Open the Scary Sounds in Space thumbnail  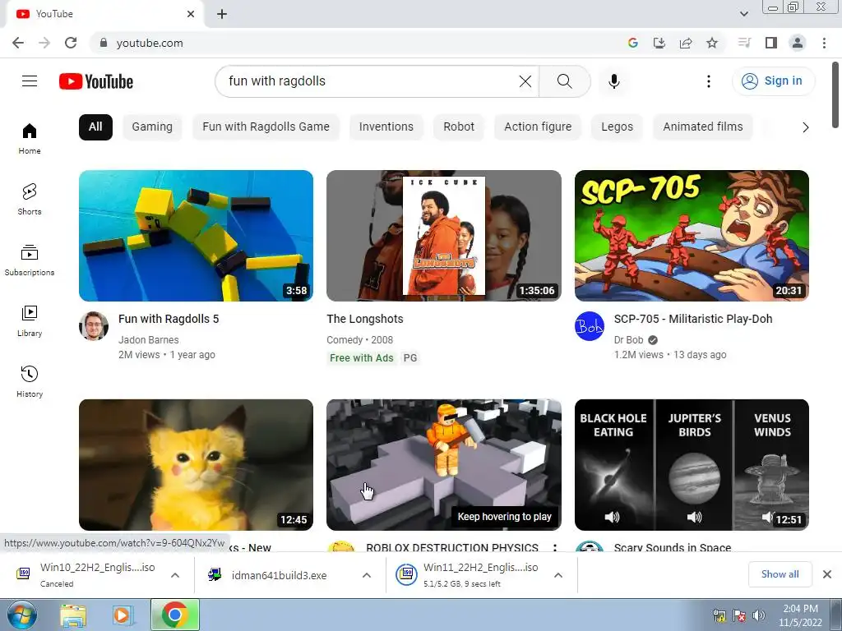[692, 465]
